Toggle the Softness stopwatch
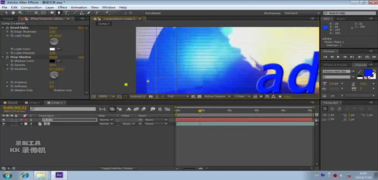Viewport: 378px width, 180px height. tap(12, 86)
